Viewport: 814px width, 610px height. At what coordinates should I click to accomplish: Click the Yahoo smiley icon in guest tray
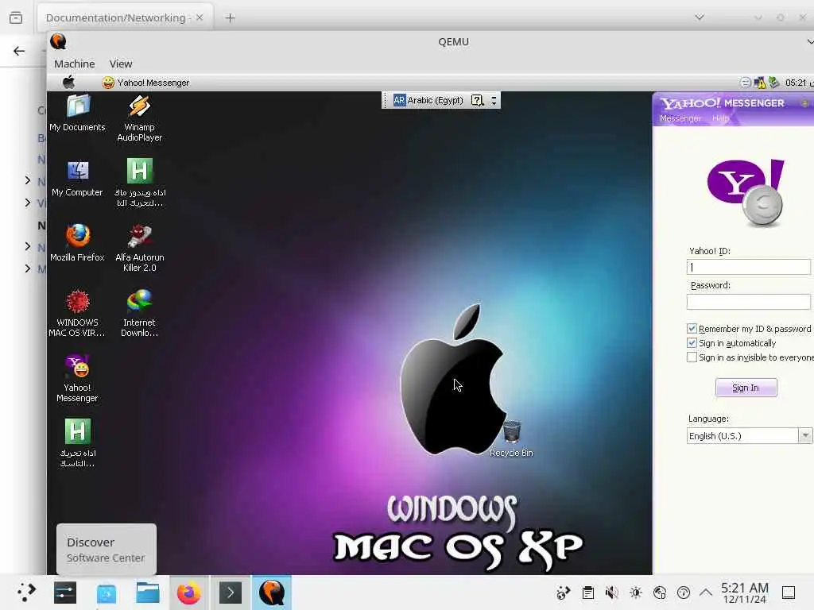pos(746,83)
